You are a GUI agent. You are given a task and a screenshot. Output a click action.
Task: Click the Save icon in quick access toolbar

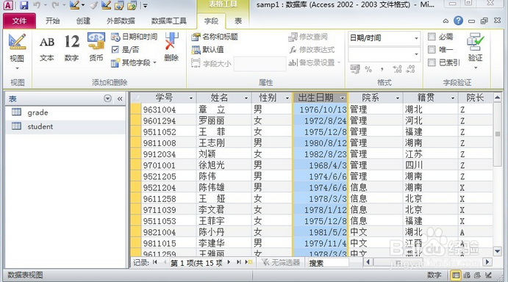pyautogui.click(x=24, y=5)
